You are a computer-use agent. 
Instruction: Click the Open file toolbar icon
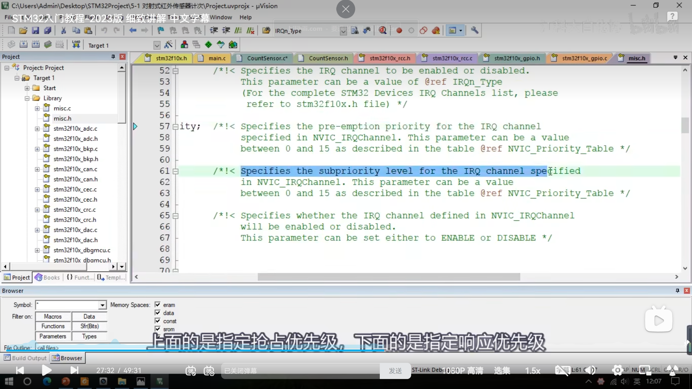point(23,31)
